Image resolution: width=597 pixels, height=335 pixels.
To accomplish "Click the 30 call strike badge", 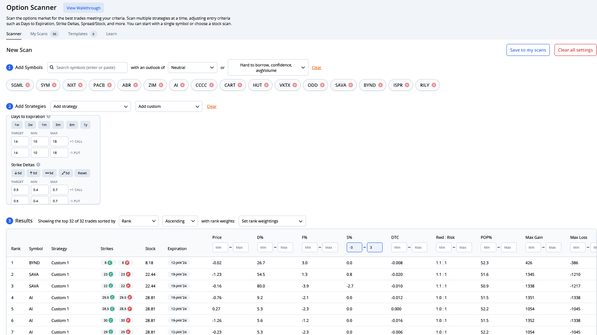I will (108, 320).
